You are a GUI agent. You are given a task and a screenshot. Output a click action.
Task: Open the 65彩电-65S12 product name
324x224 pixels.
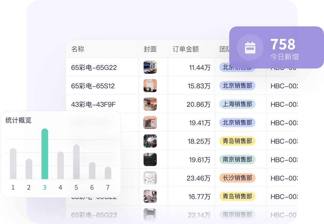coord(93,86)
